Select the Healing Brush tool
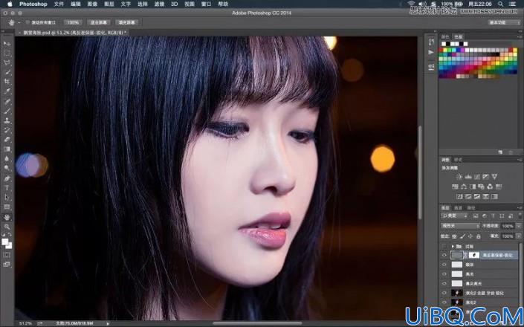Screen dimensions: 524x327 (x=7, y=102)
